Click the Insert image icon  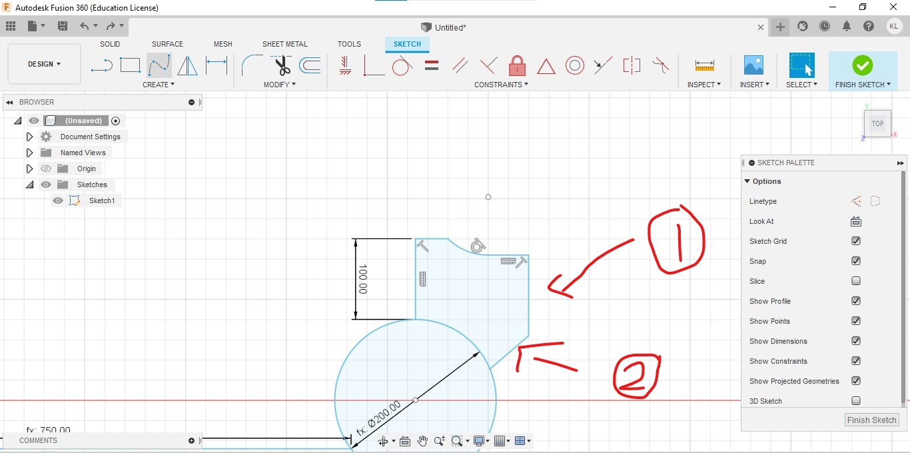[753, 65]
